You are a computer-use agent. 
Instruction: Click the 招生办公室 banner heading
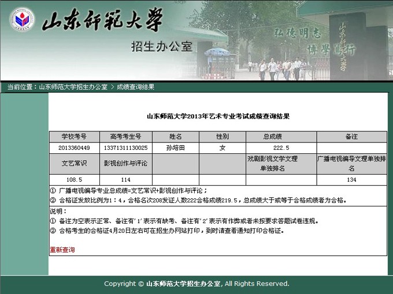pos(162,47)
